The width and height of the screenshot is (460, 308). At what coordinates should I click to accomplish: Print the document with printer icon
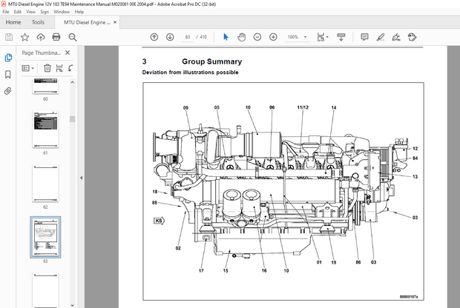click(x=56, y=37)
